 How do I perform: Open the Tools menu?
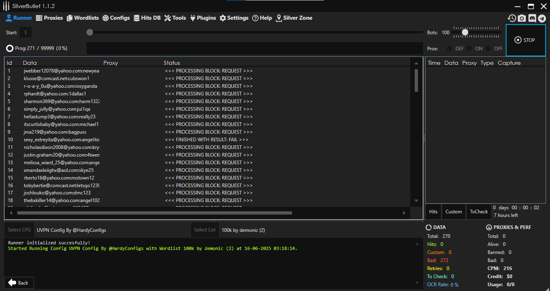point(175,18)
